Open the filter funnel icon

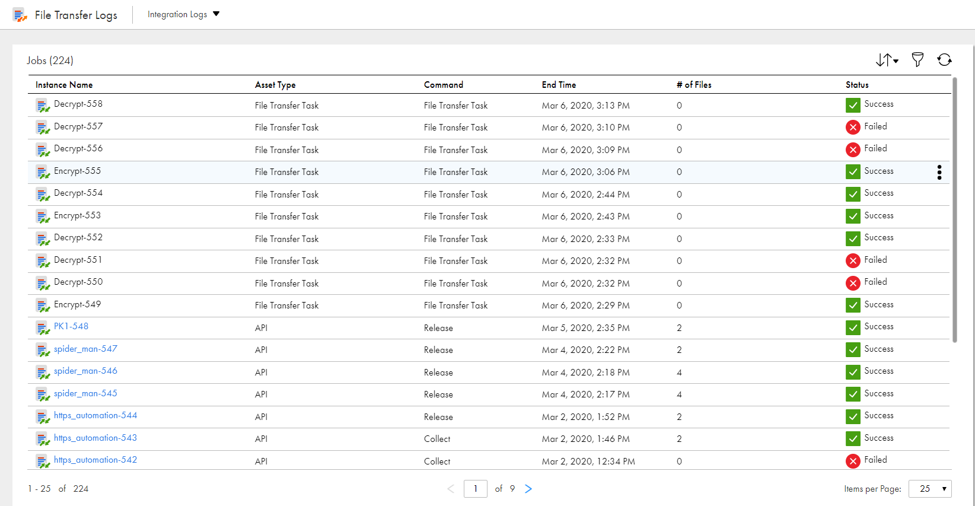click(917, 59)
